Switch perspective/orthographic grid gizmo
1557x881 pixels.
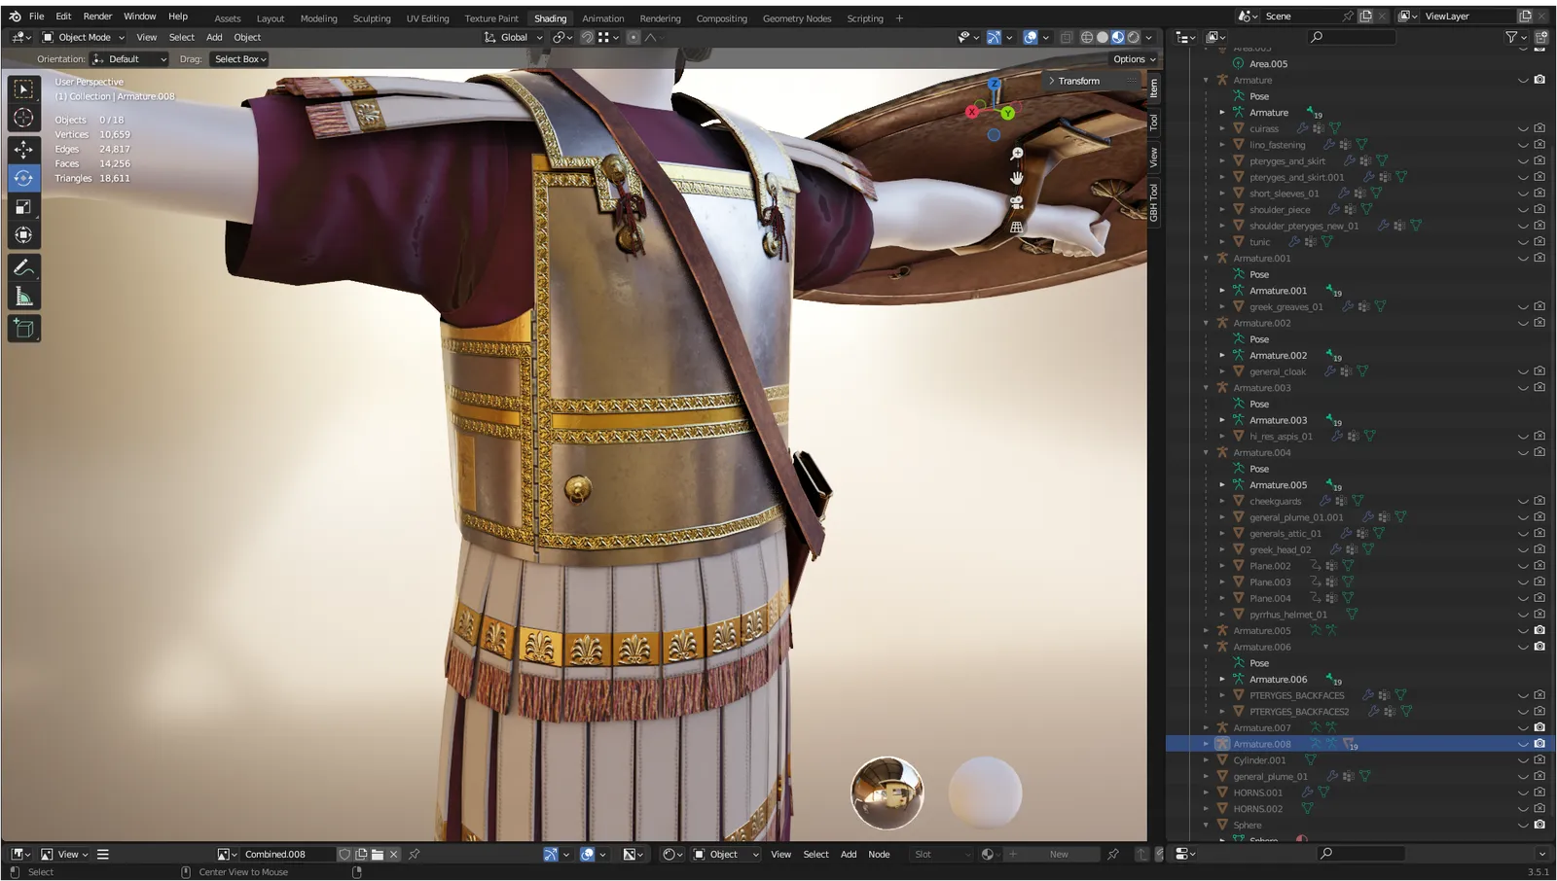(1016, 227)
